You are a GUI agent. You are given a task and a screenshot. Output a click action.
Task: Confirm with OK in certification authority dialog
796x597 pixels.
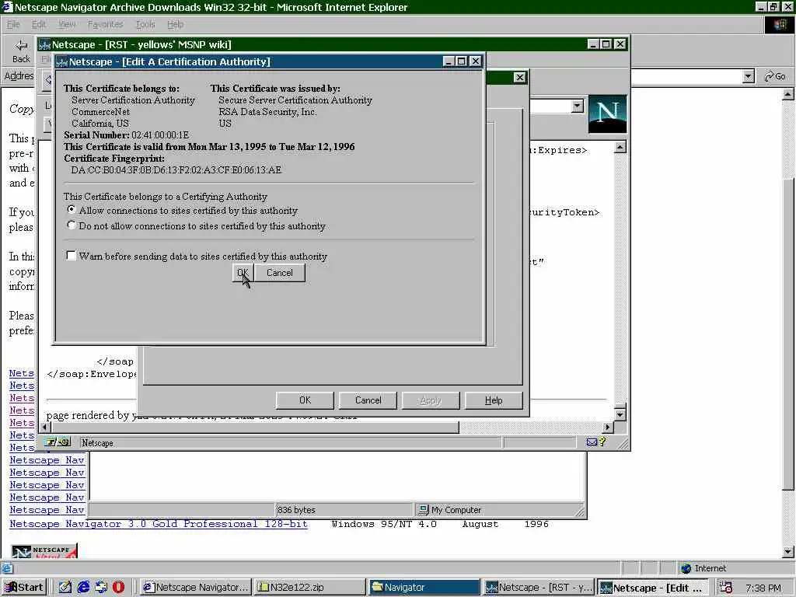(x=243, y=273)
